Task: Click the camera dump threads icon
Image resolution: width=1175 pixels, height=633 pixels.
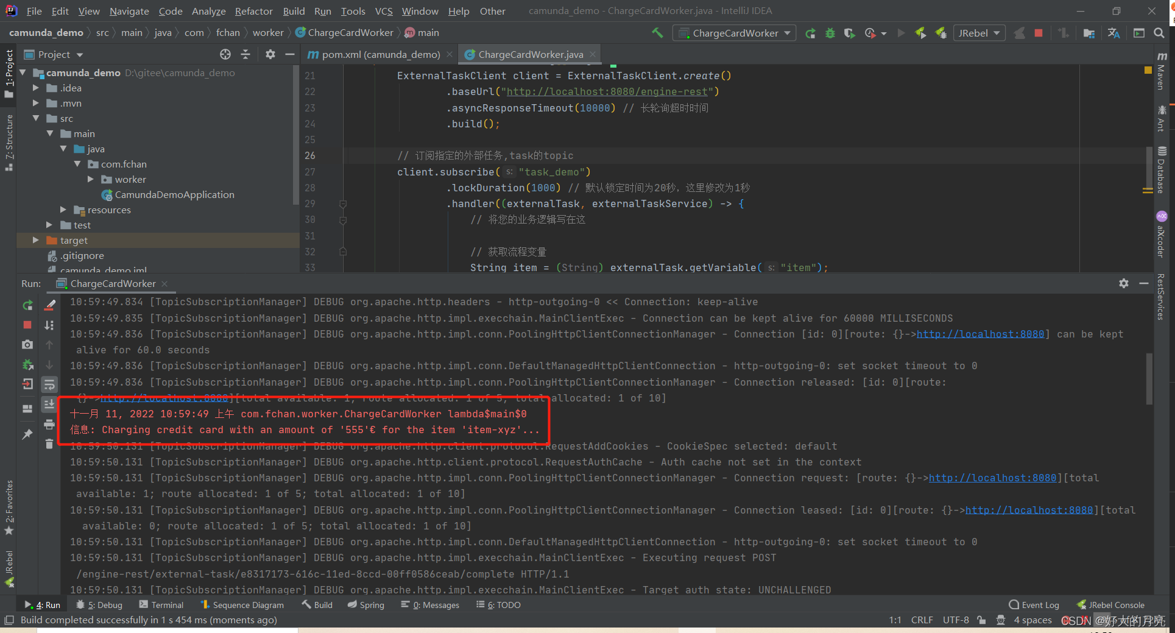Action: pyautogui.click(x=27, y=344)
